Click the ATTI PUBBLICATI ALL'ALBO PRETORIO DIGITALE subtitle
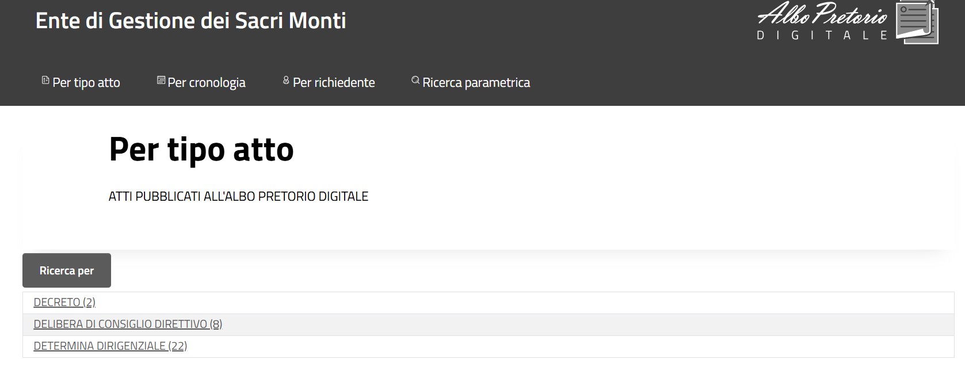The image size is (965, 367). pos(238,197)
